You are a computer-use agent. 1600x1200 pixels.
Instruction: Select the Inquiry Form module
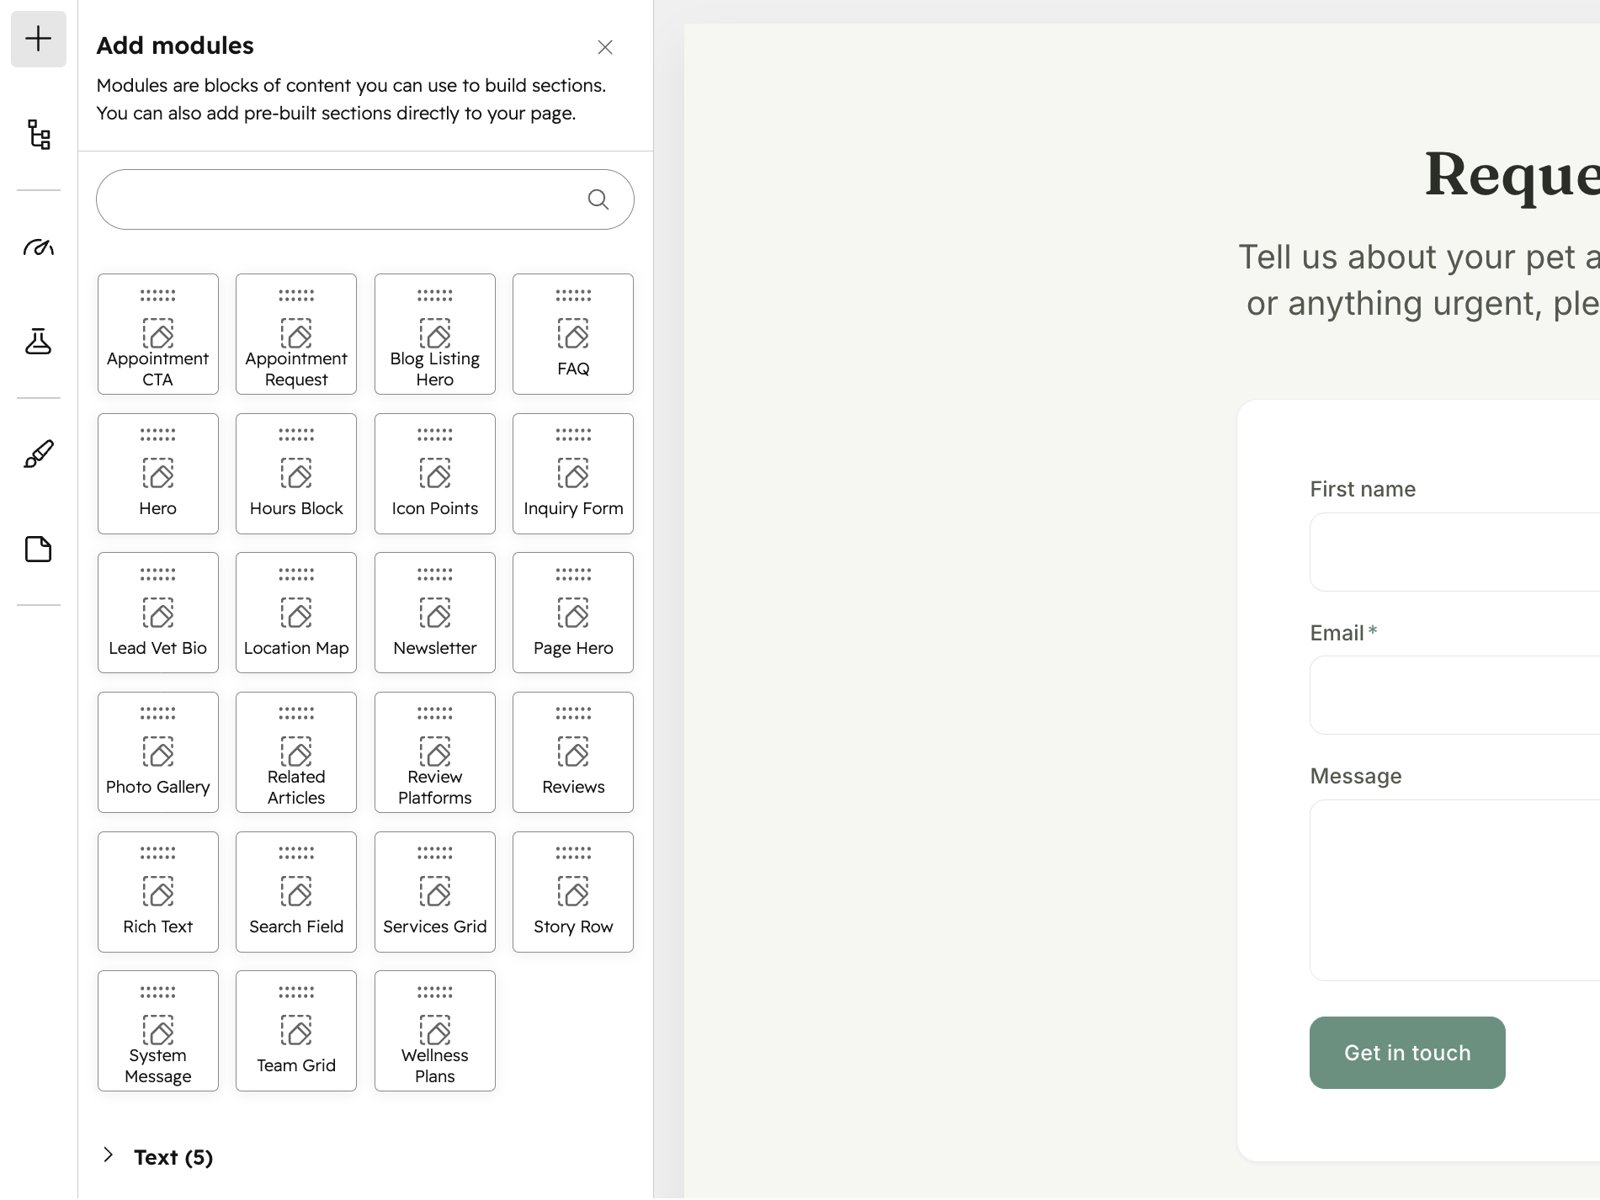coord(573,474)
